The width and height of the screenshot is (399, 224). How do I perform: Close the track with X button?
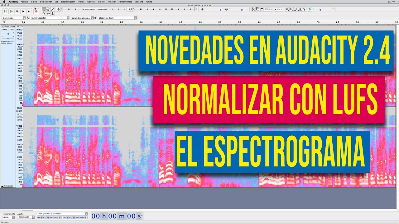[x=2, y=27]
